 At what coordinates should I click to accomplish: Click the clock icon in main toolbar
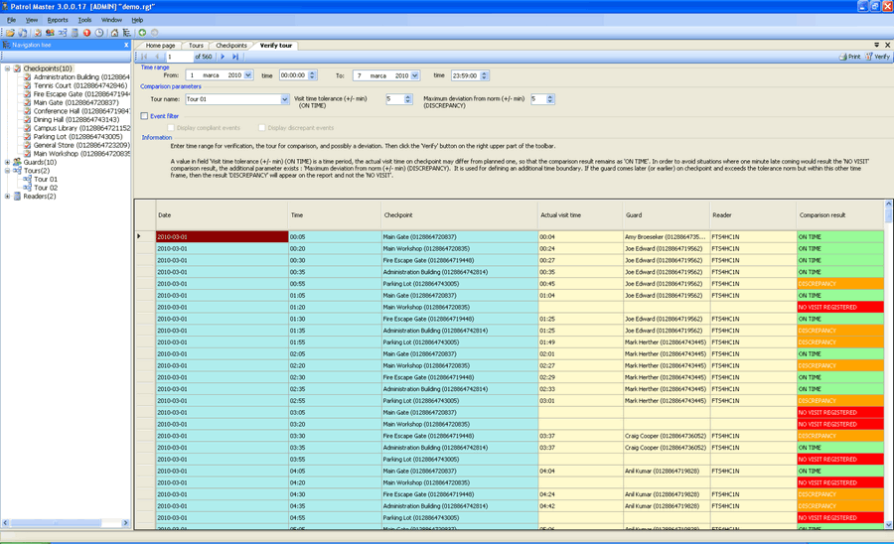pos(99,33)
